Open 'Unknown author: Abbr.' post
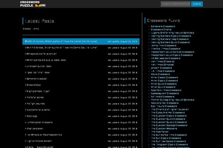 39,67
